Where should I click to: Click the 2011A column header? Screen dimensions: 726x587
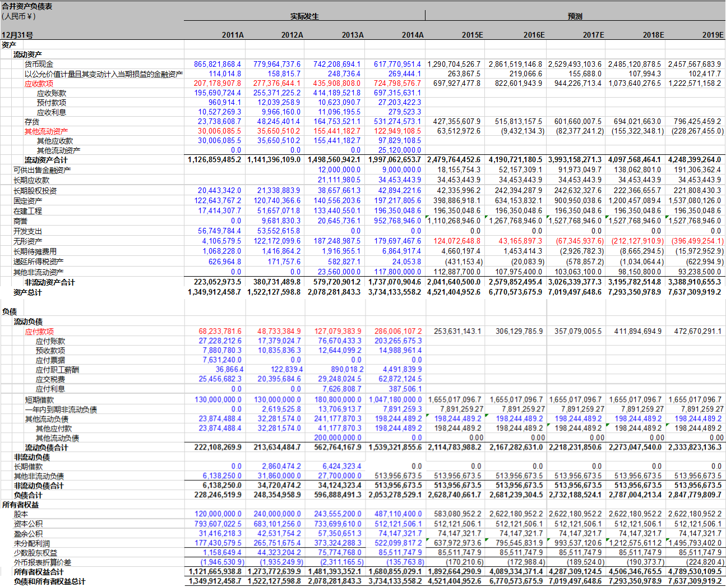click(x=233, y=35)
